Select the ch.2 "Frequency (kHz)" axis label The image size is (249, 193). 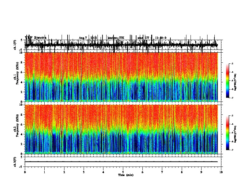[17, 126]
